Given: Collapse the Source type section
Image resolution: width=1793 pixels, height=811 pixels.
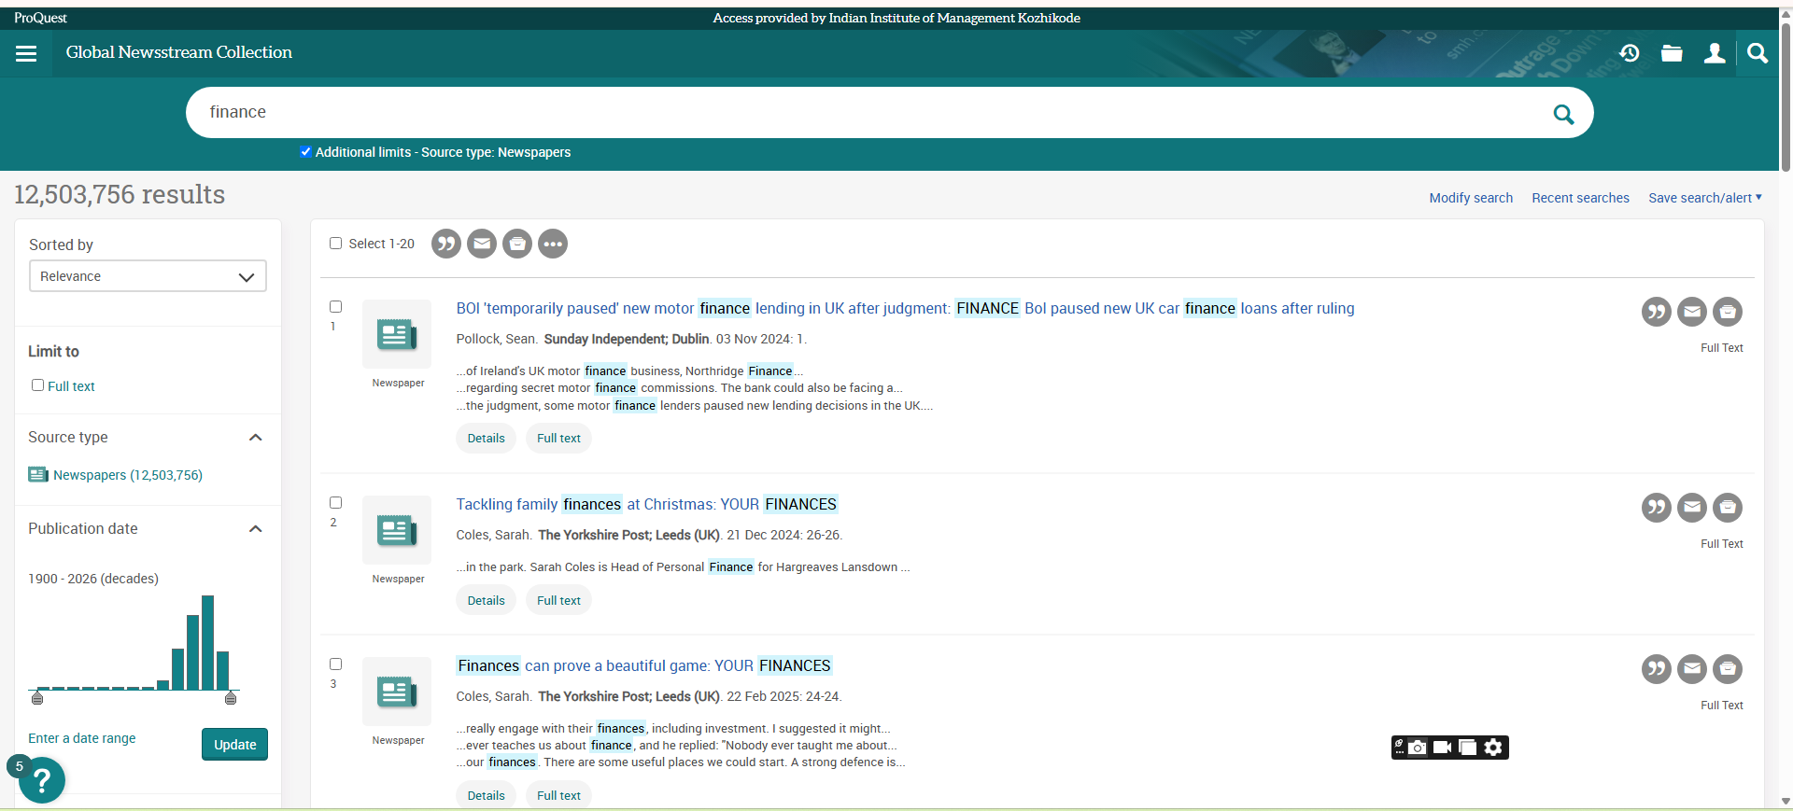Looking at the screenshot, I should (x=255, y=438).
